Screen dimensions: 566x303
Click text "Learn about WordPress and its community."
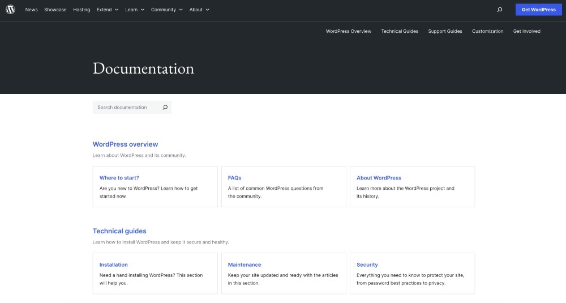click(139, 155)
